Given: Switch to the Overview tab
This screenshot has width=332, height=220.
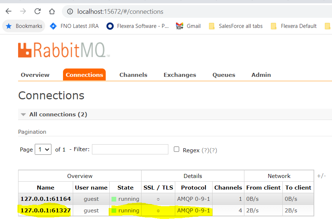Looking at the screenshot, I should [35, 75].
